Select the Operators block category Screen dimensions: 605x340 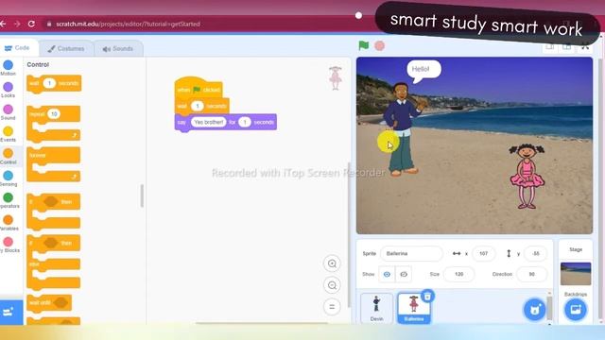[9, 200]
